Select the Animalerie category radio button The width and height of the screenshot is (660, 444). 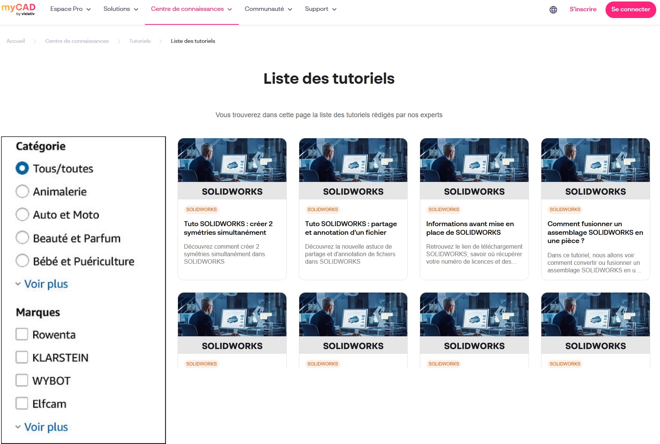22,192
